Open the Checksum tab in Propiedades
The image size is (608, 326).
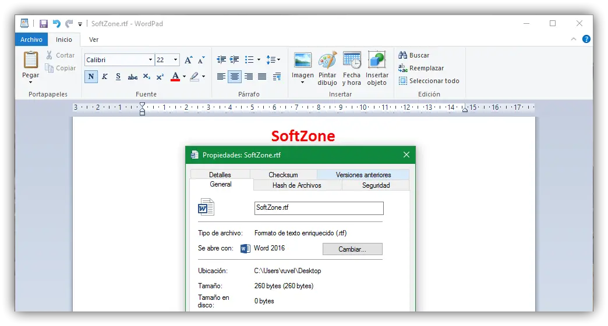[x=284, y=175]
